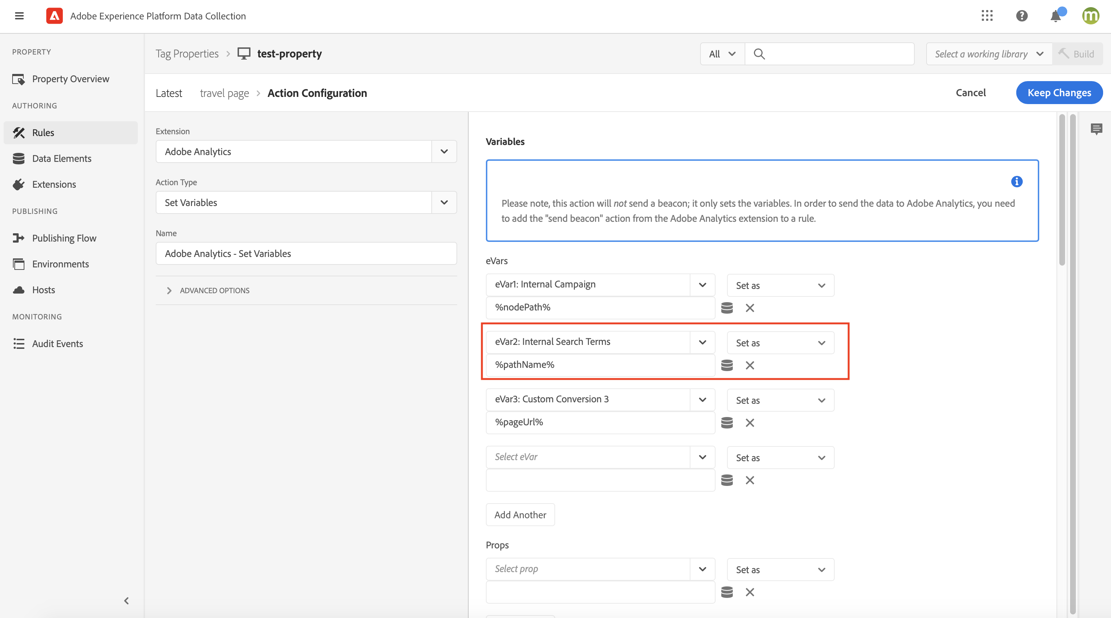Open the Set as dropdown for eVar1
This screenshot has width=1111, height=618.
click(780, 286)
